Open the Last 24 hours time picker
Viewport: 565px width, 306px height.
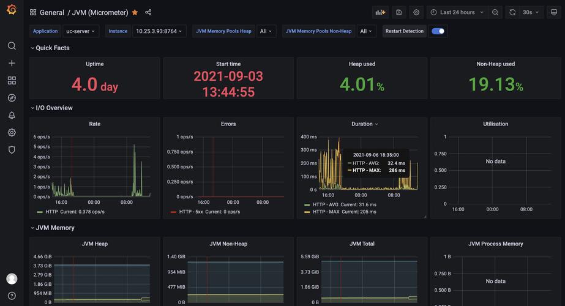click(x=457, y=12)
